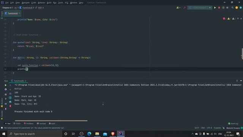
Task: Click the Run with Coverage icon
Action: [223, 8]
